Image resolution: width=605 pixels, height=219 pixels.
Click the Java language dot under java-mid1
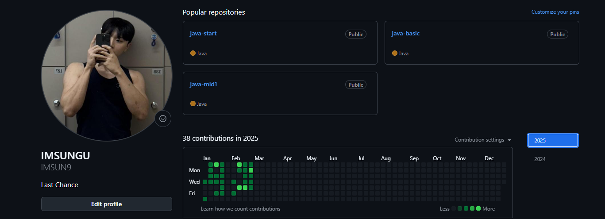(193, 104)
